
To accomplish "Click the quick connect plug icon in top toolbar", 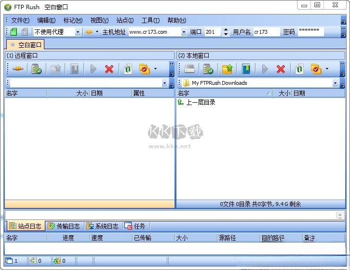I will [x=89, y=32].
